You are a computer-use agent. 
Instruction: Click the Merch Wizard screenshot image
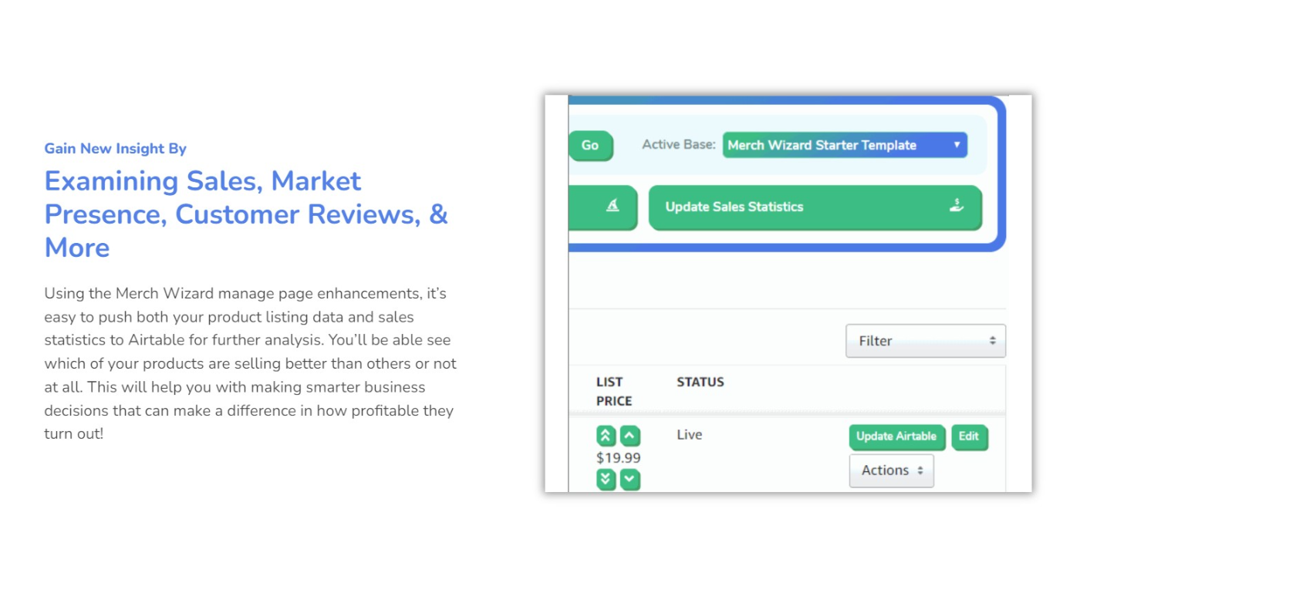[x=788, y=294]
